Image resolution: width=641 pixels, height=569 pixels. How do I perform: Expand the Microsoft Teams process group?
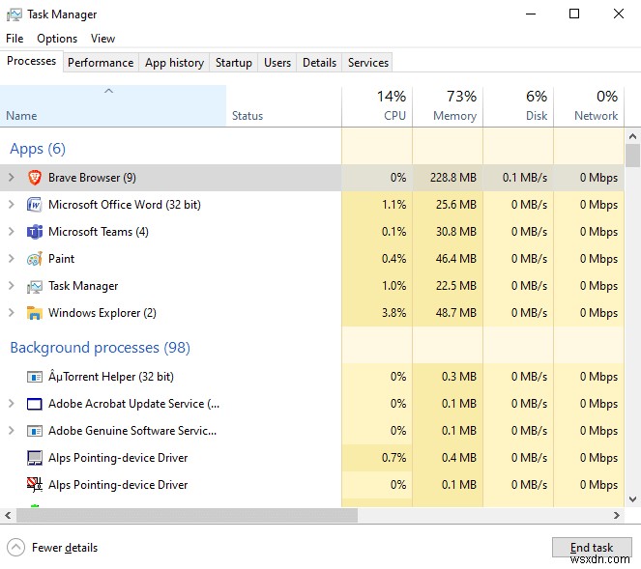click(11, 232)
